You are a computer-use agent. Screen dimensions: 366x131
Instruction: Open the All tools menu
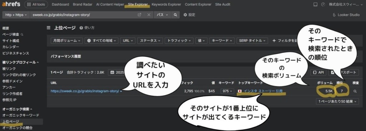(x=36, y=4)
